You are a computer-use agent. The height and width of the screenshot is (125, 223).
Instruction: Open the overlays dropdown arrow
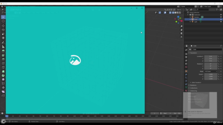[x=167, y=12]
